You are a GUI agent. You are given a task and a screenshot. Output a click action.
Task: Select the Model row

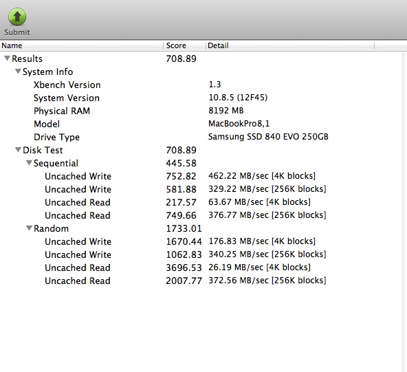coord(201,124)
